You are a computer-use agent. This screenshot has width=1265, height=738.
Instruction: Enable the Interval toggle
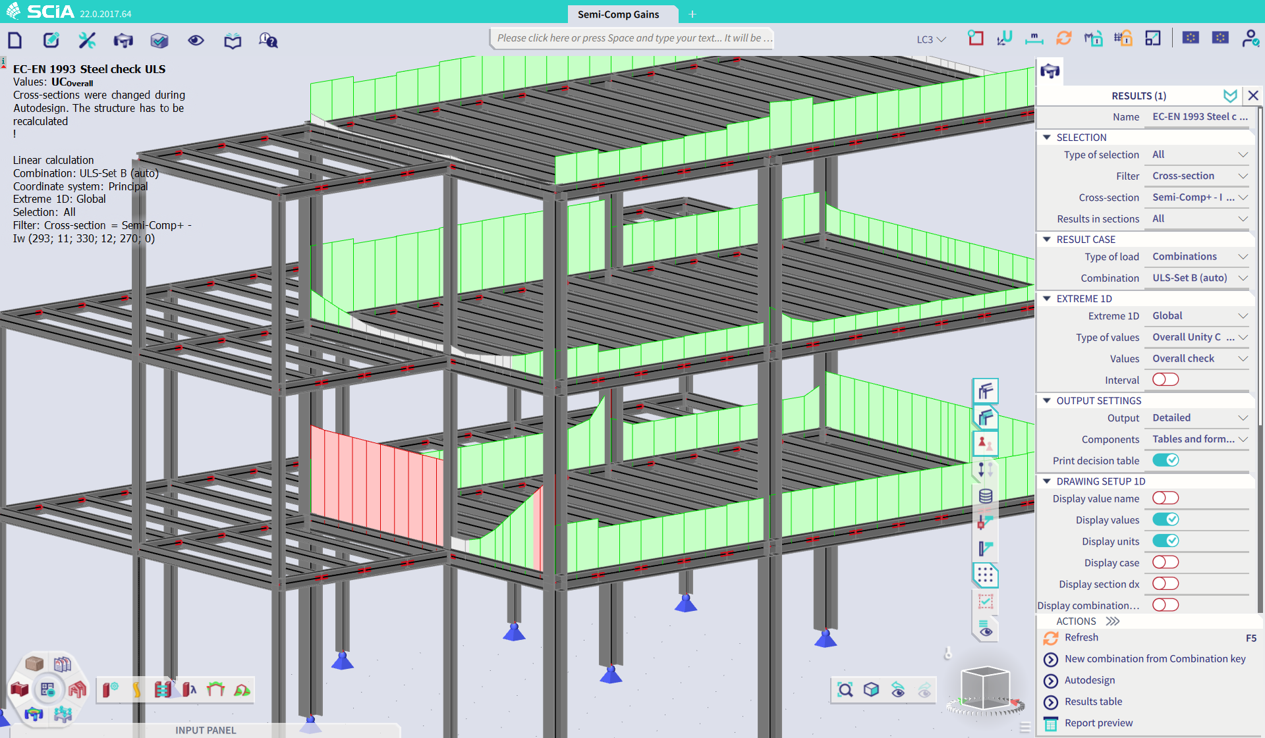1165,380
